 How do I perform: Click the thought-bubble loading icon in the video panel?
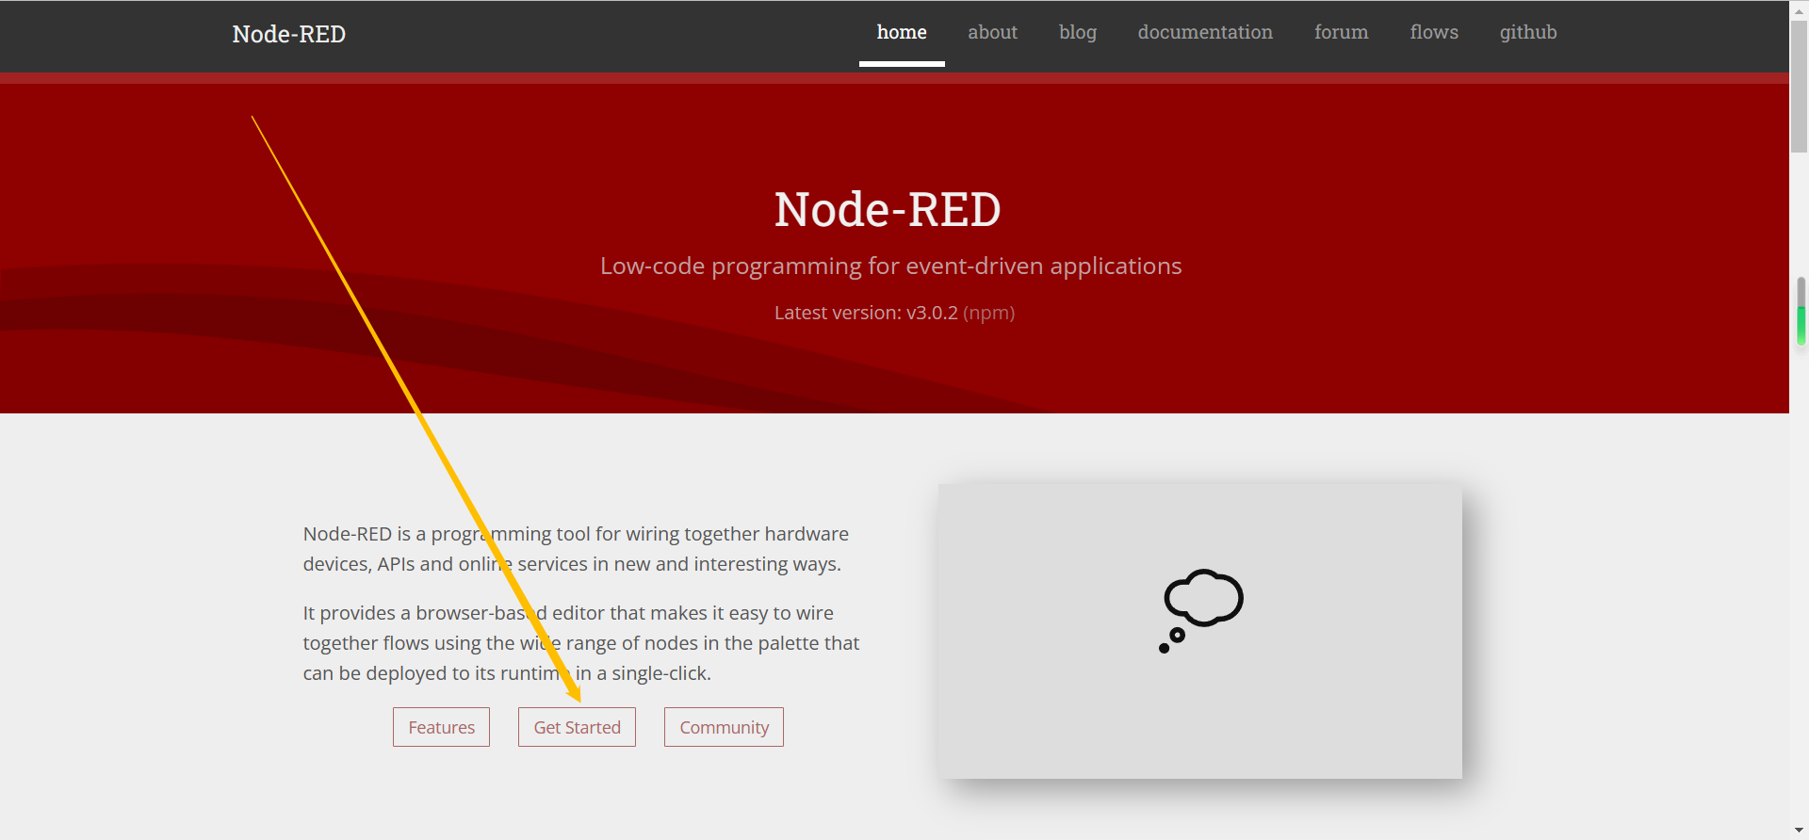pyautogui.click(x=1201, y=610)
